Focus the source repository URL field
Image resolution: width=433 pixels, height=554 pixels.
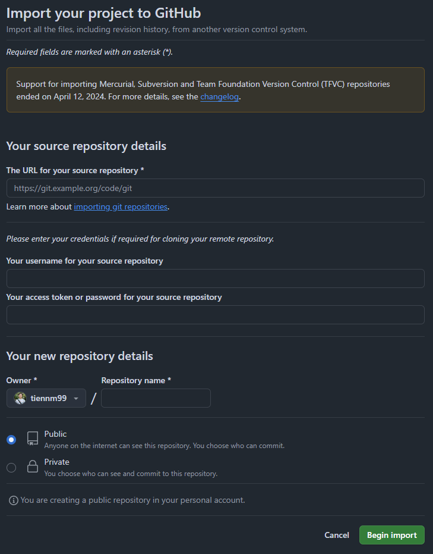(x=215, y=188)
